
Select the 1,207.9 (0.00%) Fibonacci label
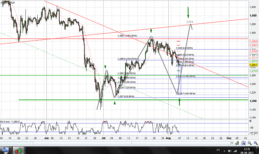pos(126,96)
